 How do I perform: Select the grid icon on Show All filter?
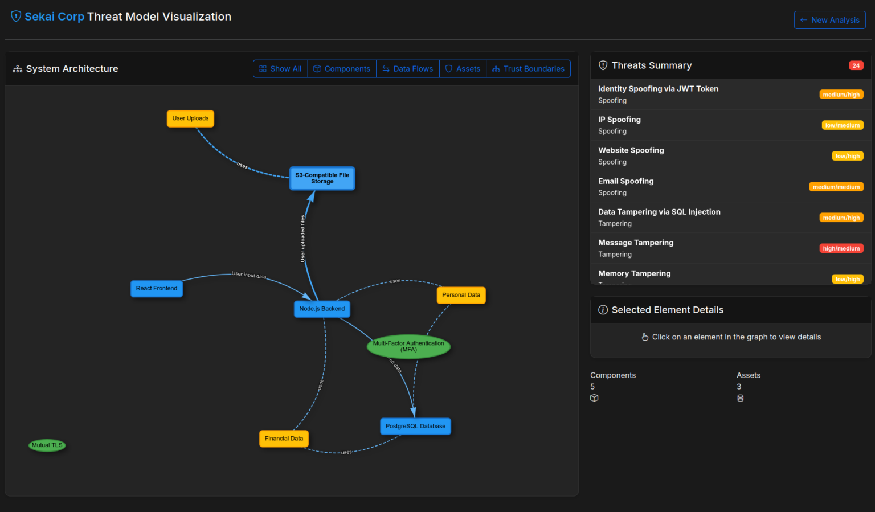tap(263, 68)
